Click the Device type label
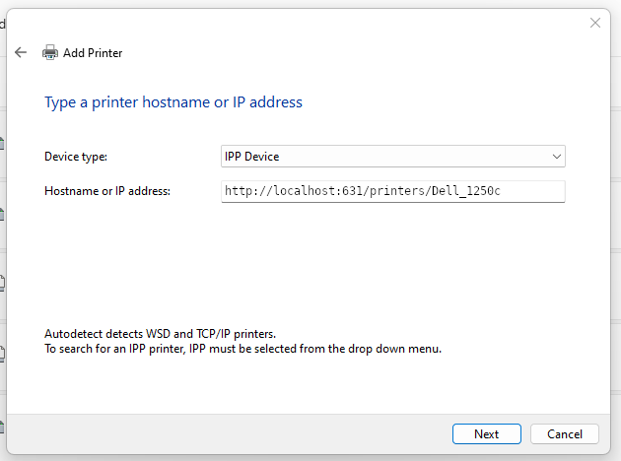621x461 pixels. [x=76, y=157]
